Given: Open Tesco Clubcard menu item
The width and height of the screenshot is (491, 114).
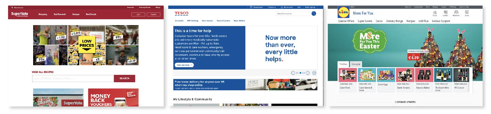Looking at the screenshot, I should click(x=223, y=21).
